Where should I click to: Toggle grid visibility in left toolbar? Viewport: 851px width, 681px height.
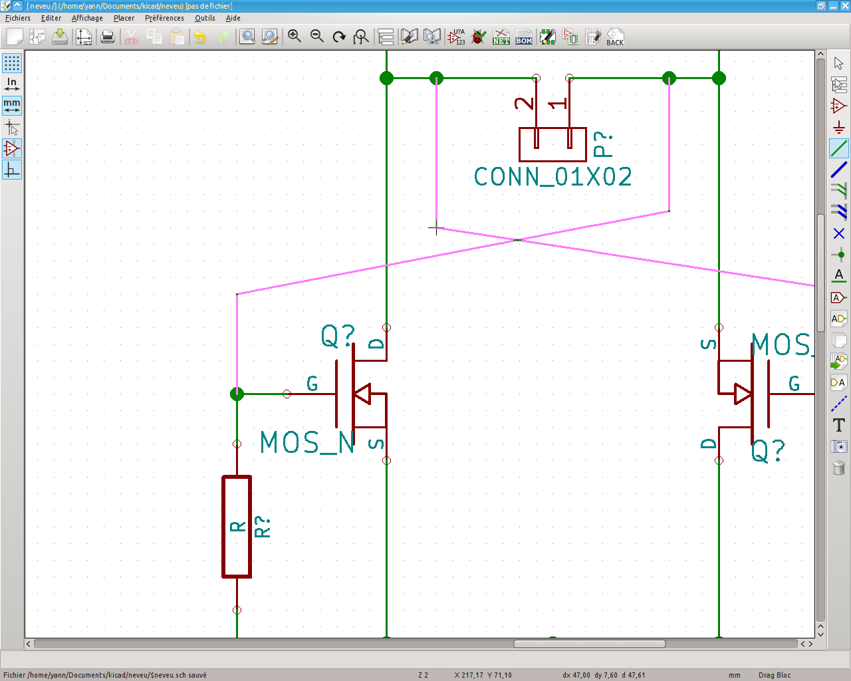(x=12, y=63)
